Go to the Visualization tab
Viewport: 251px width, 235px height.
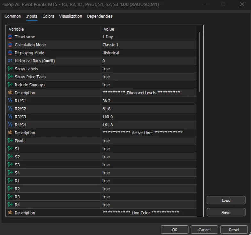pyautogui.click(x=70, y=16)
